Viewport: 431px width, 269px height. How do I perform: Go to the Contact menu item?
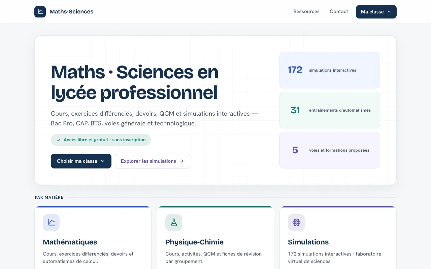click(339, 11)
